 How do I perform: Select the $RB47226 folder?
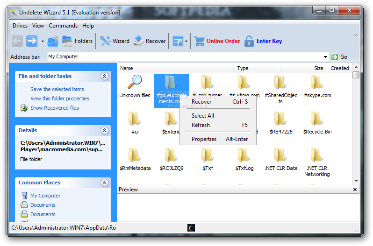[281, 123]
